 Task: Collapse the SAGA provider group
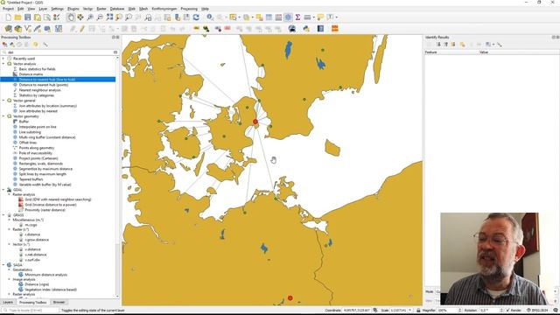click(x=3, y=265)
